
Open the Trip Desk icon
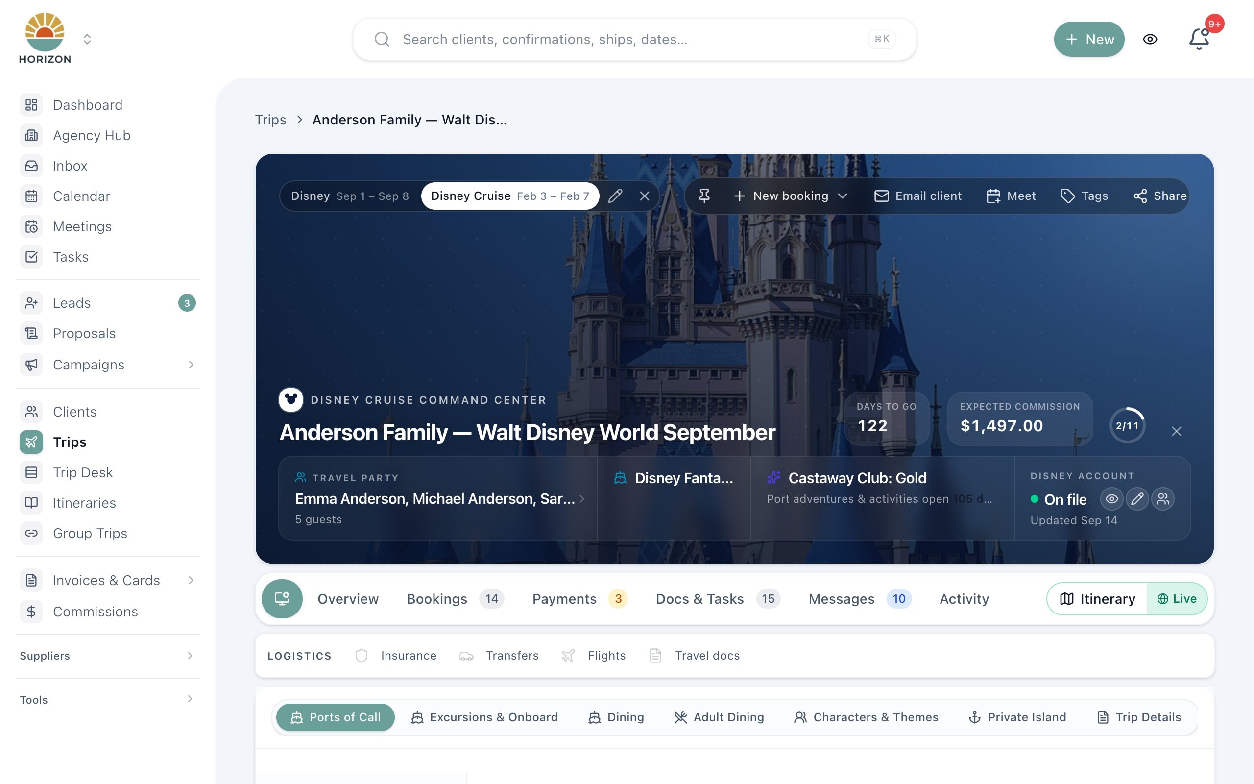(x=32, y=472)
